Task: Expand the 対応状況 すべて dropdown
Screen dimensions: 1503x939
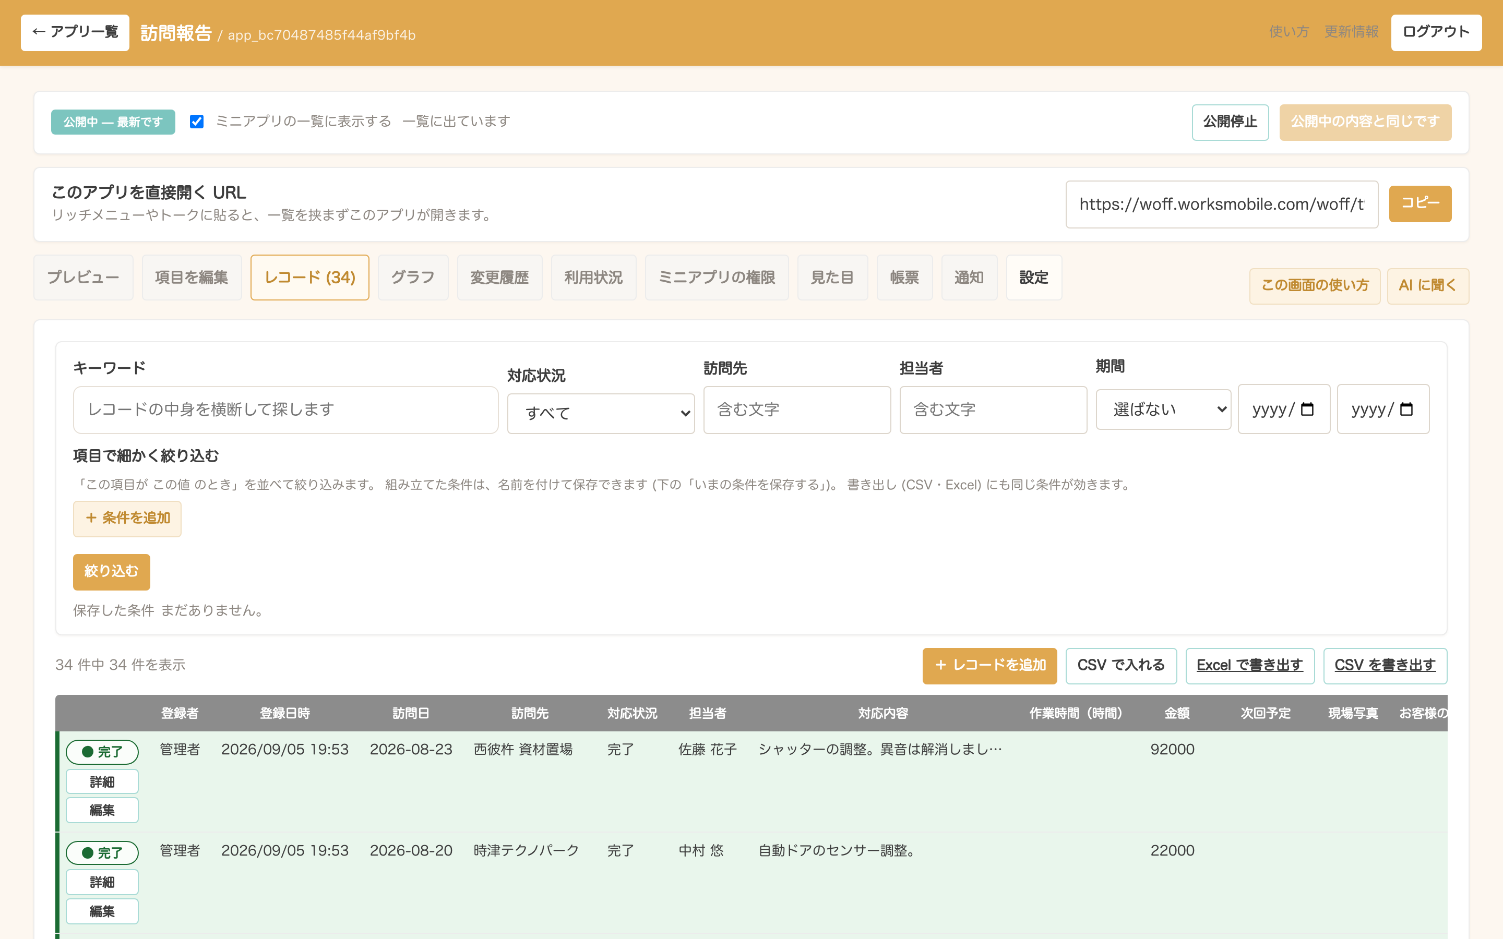Action: pyautogui.click(x=601, y=413)
